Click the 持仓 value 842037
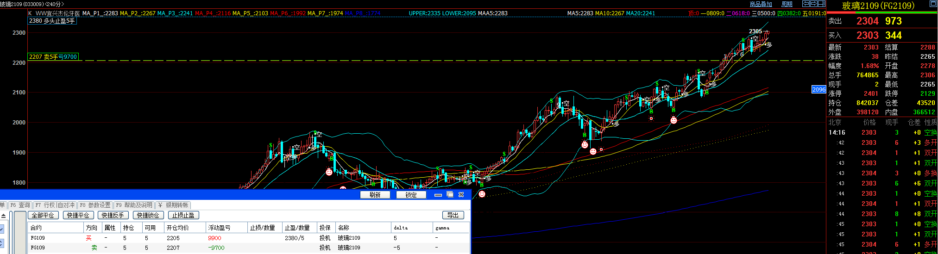Viewport: 938px width, 254px height. (867, 103)
